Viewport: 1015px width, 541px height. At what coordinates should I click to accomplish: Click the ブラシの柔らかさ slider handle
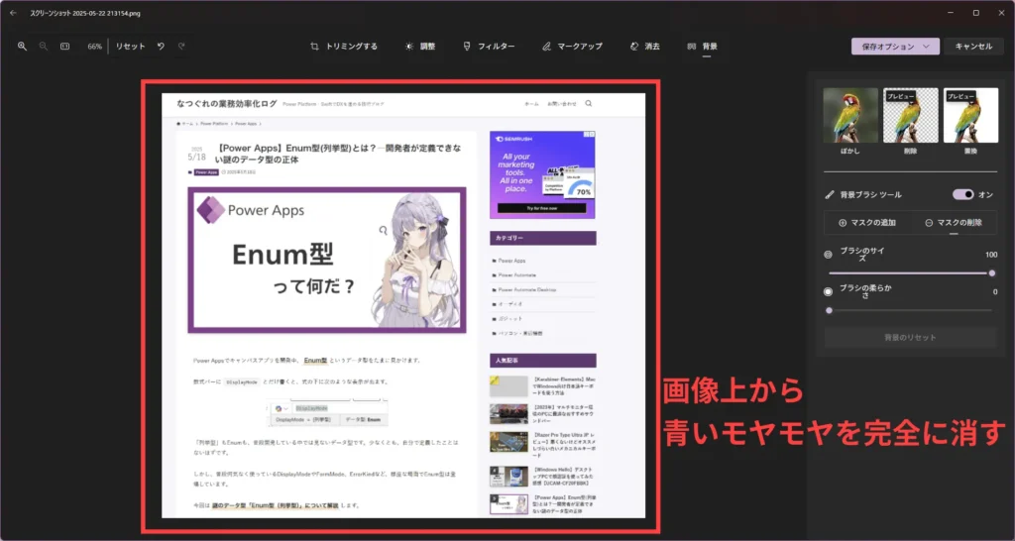[830, 310]
